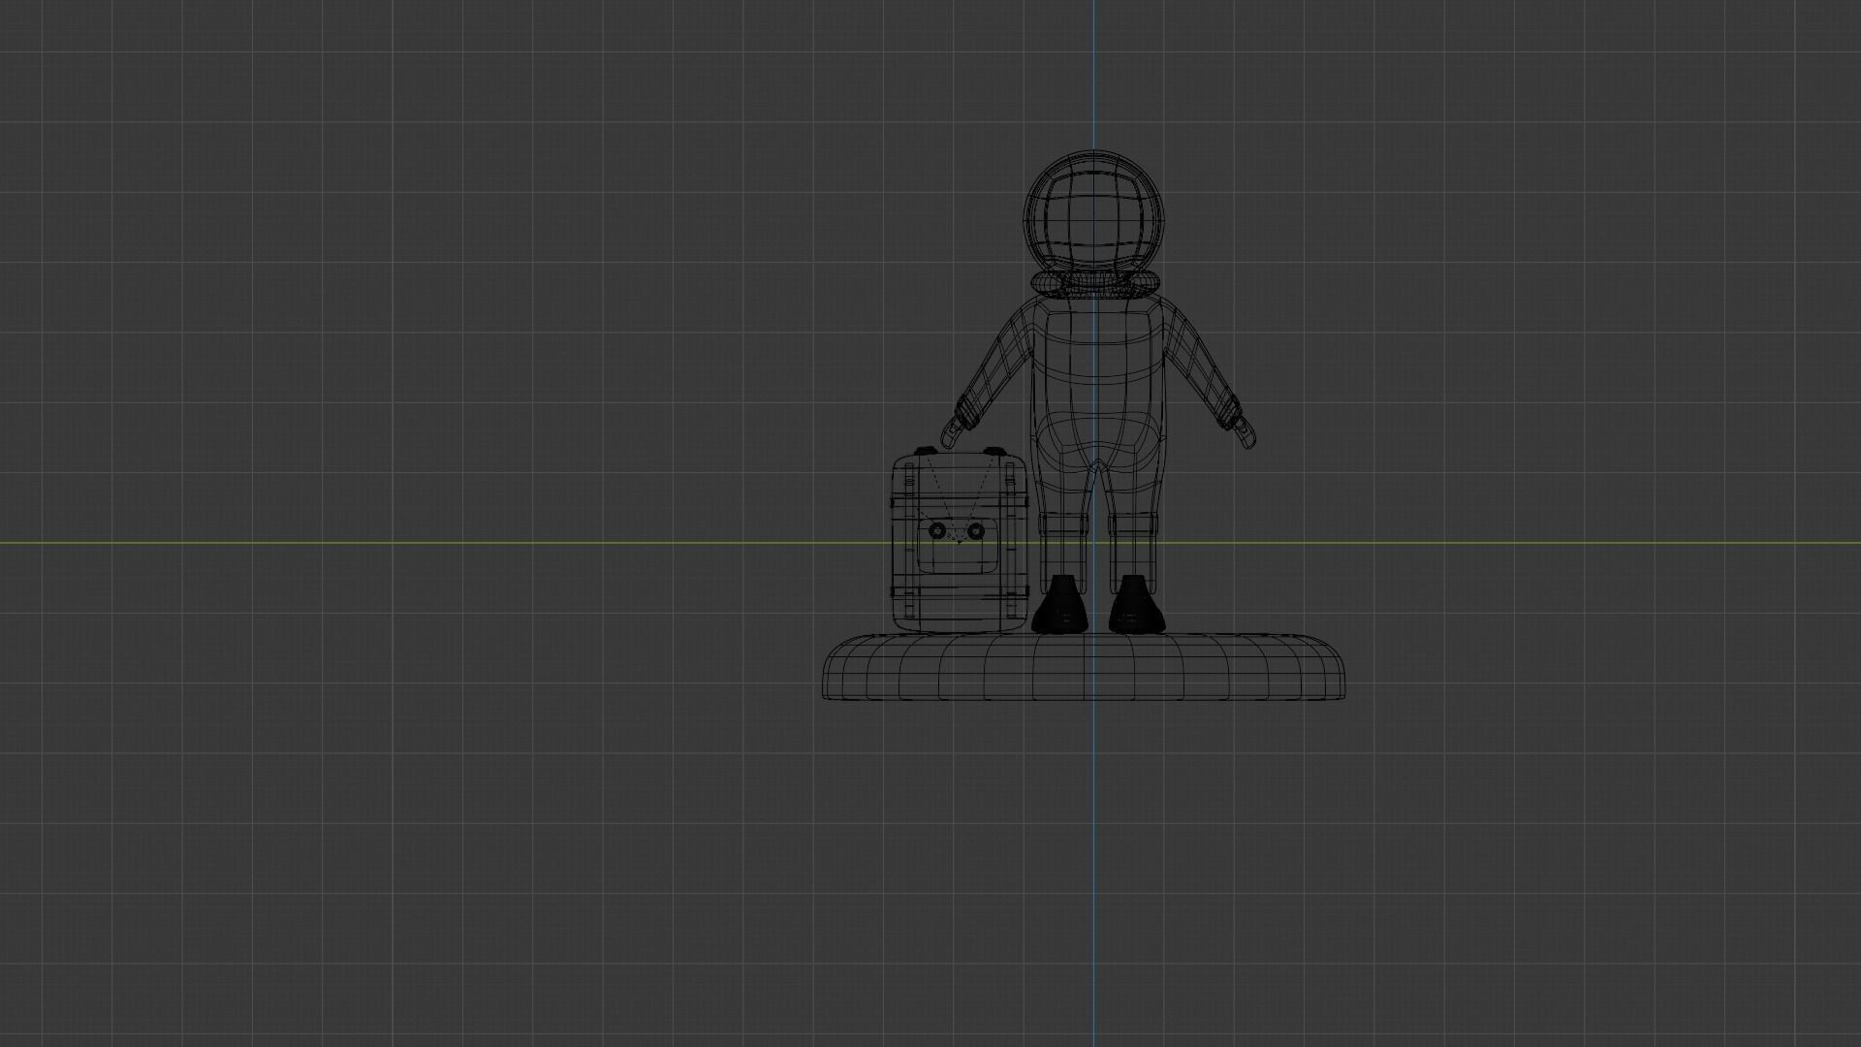Select the neck collar ring below the helmet

click(x=1094, y=283)
